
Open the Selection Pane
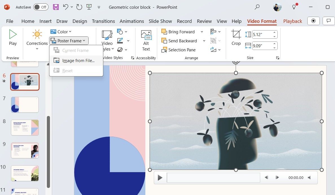click(181, 50)
